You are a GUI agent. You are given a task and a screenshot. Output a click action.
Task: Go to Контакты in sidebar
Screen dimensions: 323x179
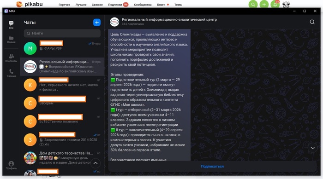click(x=11, y=58)
